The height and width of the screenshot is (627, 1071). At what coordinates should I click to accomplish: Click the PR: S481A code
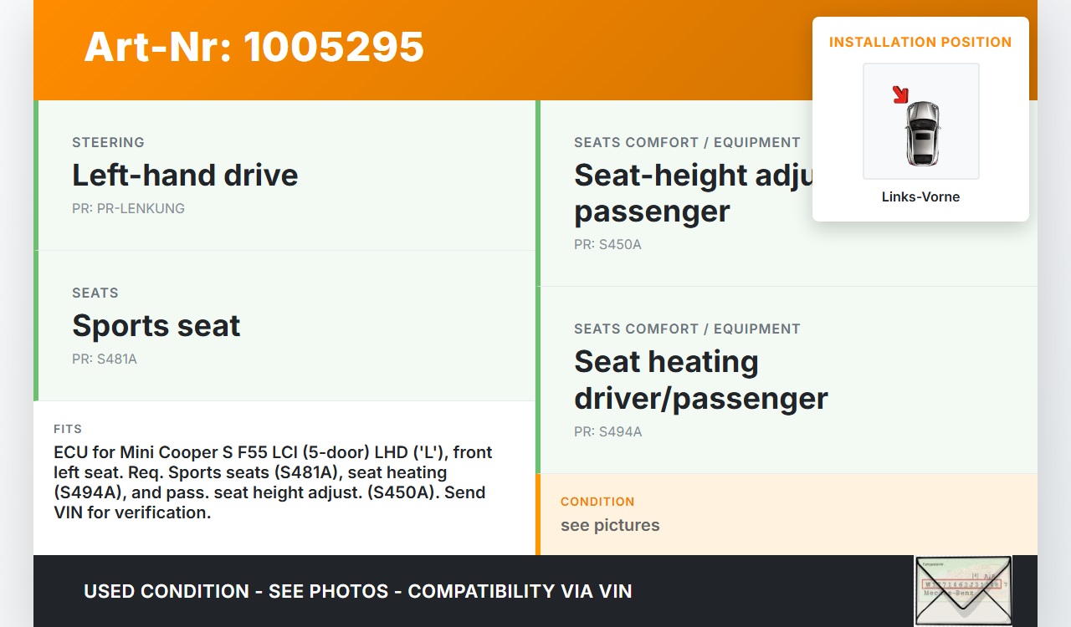click(105, 359)
